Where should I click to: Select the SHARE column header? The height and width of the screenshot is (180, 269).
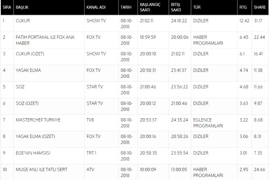pos(260,8)
